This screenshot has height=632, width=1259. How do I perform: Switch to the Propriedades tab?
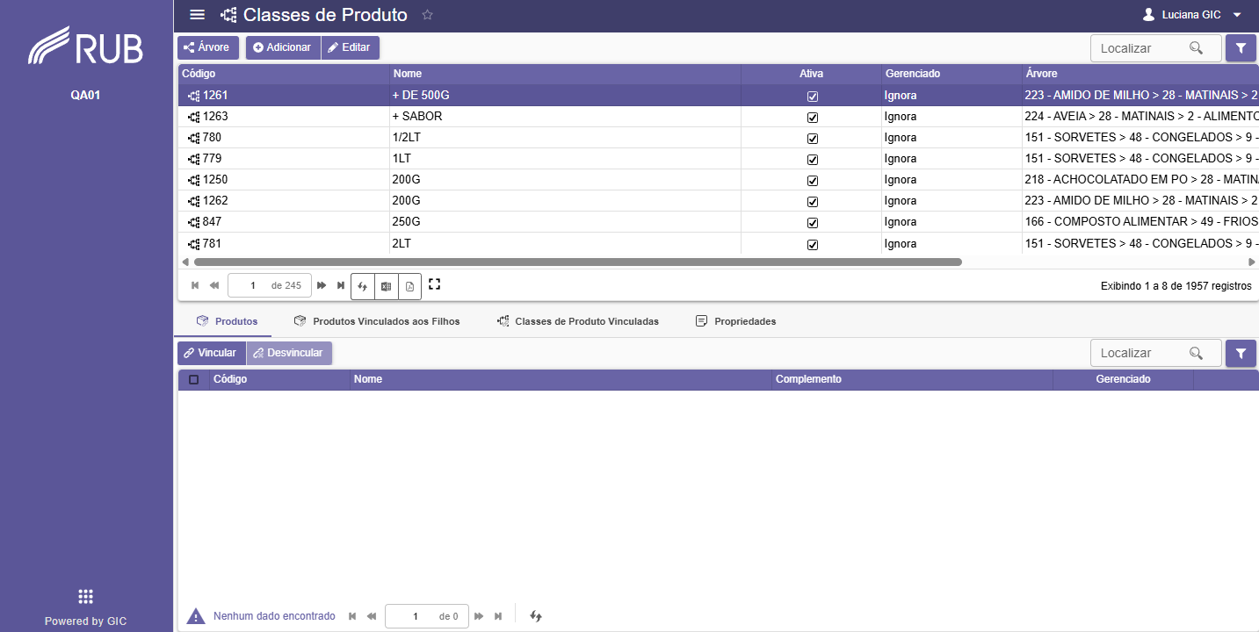point(735,321)
